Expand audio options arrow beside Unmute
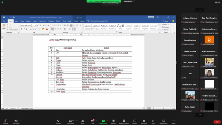 [x=9, y=121]
